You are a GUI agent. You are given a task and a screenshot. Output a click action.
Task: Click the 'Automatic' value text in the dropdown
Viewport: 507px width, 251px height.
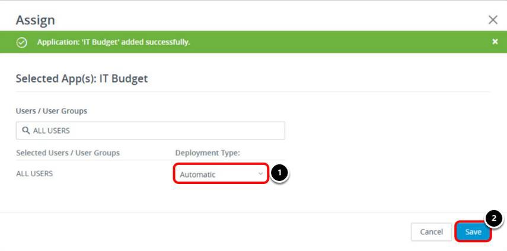[x=197, y=174]
